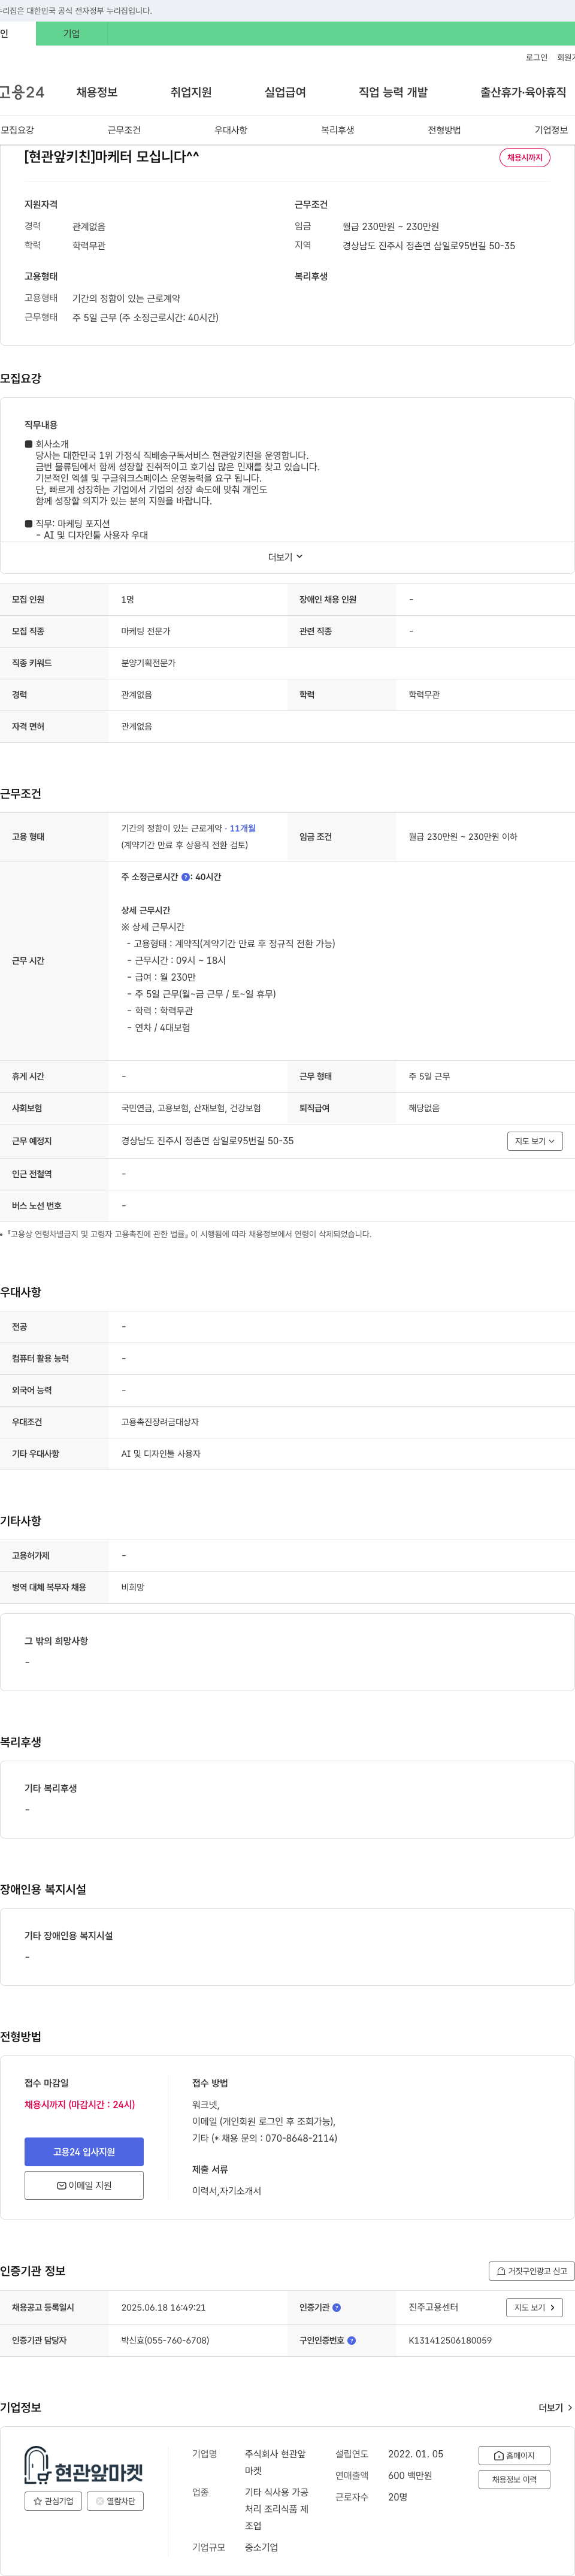575x2576 pixels.
Task: Click the 고용촉진장려금대상자 value
Action: pos(160,1421)
